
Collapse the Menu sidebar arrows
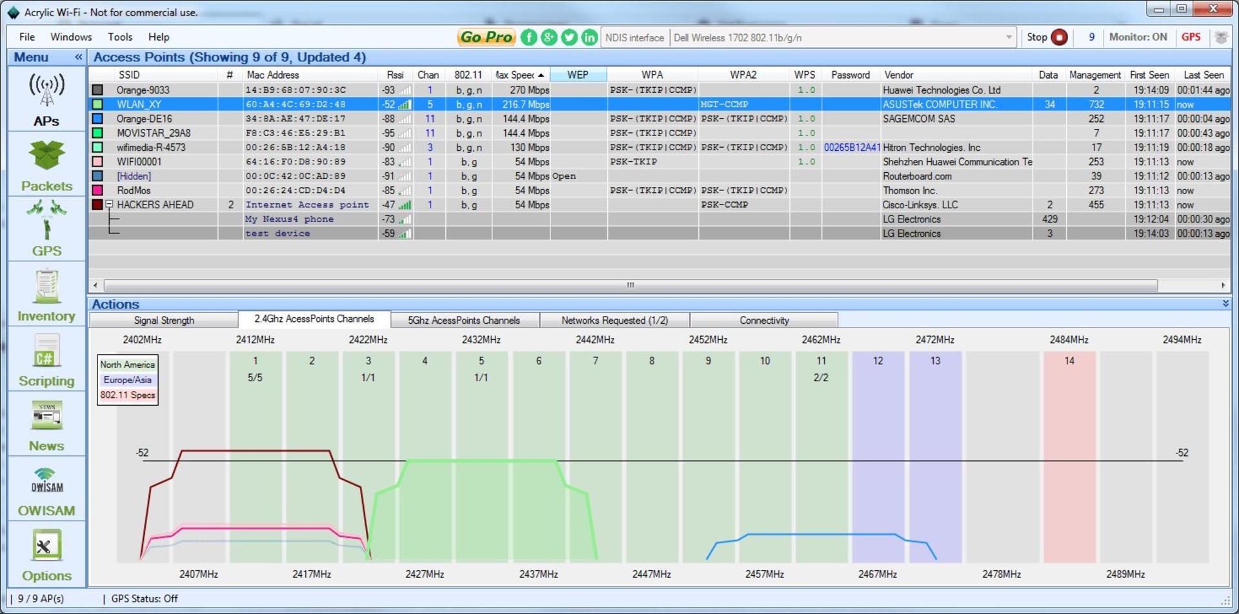(78, 57)
